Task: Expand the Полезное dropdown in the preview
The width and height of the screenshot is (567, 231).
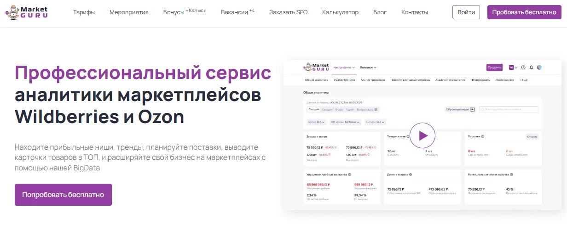Action: 368,68
